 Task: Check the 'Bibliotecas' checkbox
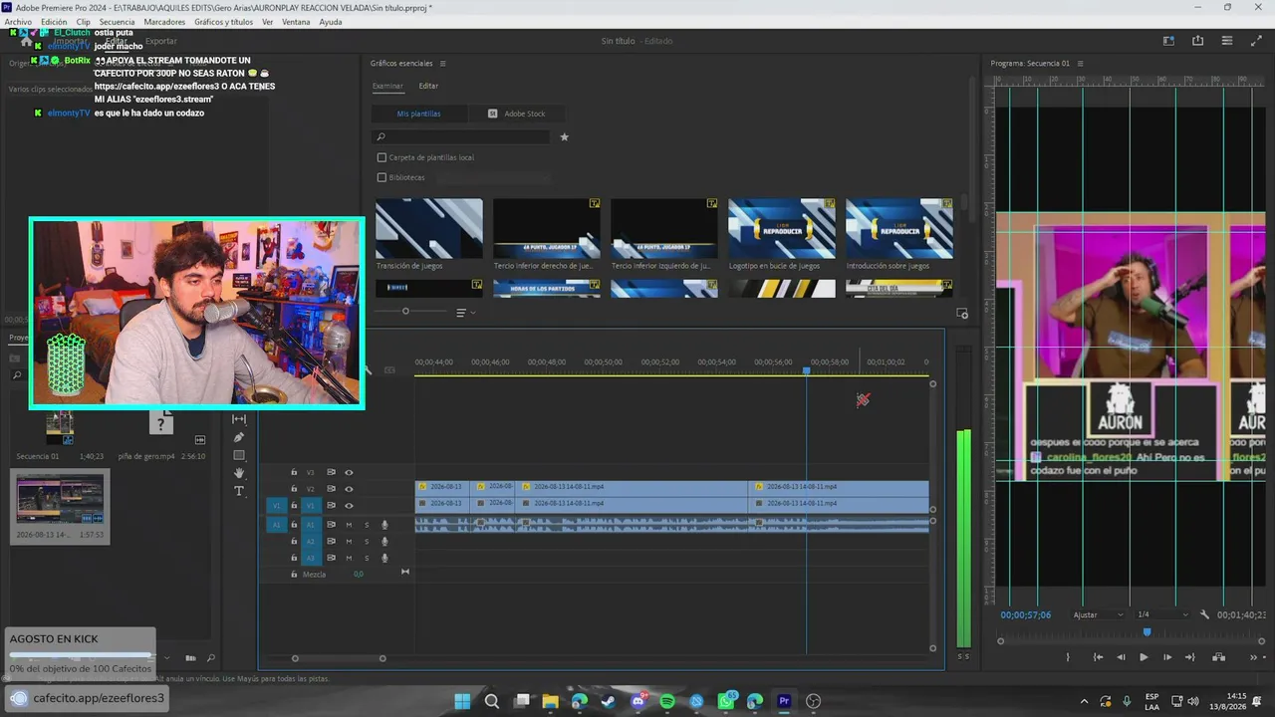click(382, 177)
